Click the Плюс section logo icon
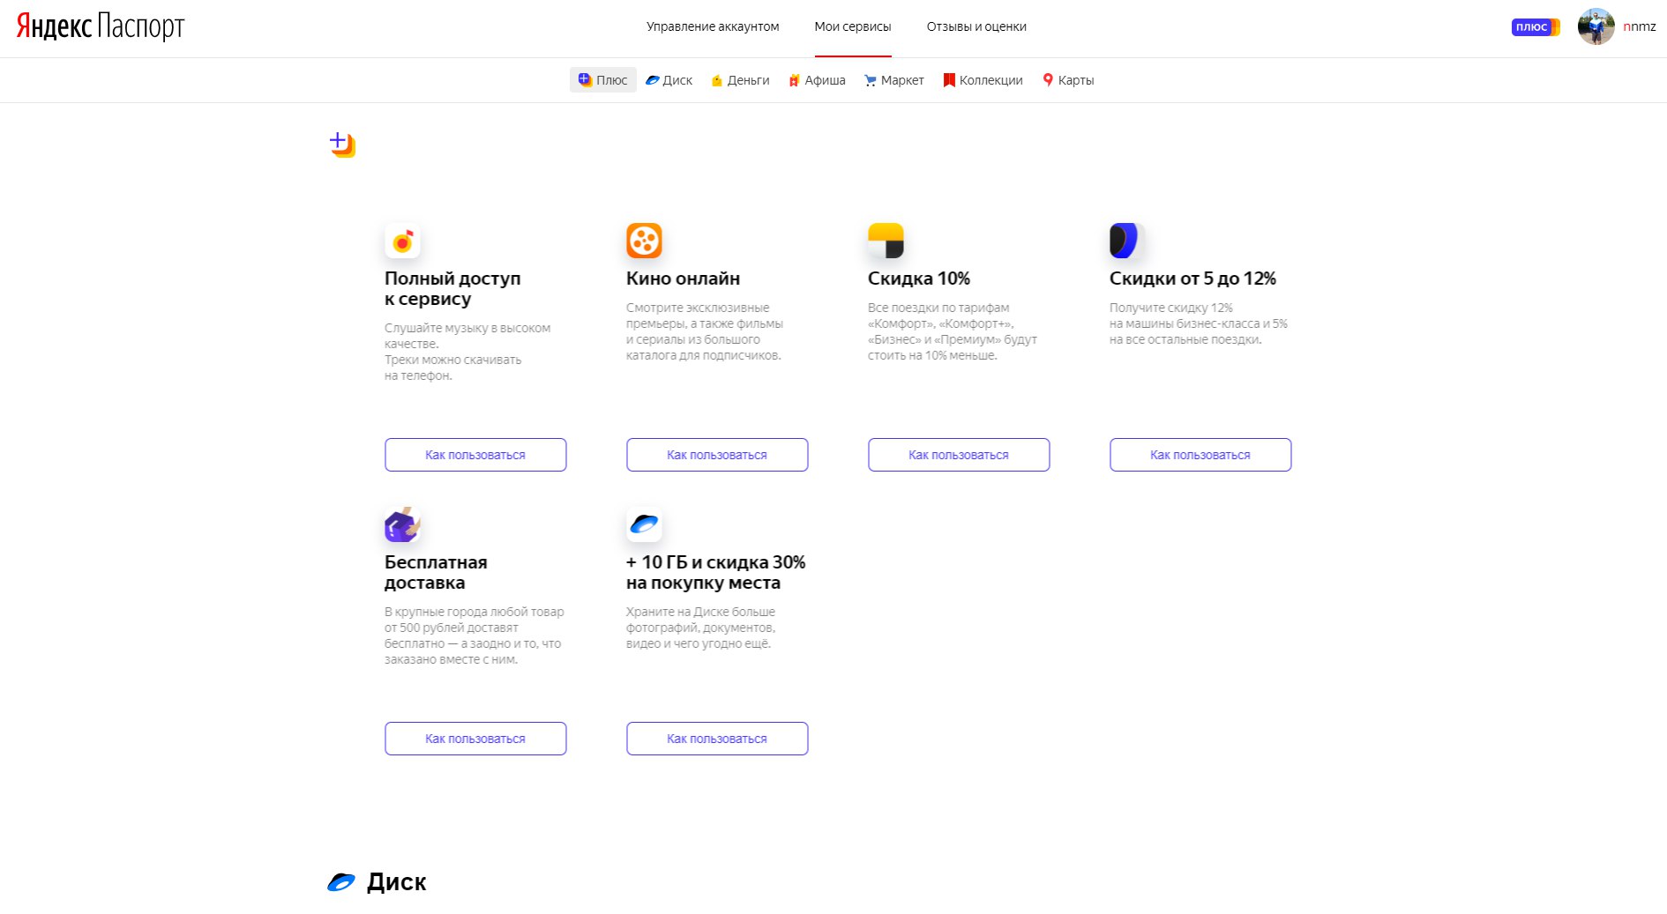The width and height of the screenshot is (1667, 914). coord(342,145)
